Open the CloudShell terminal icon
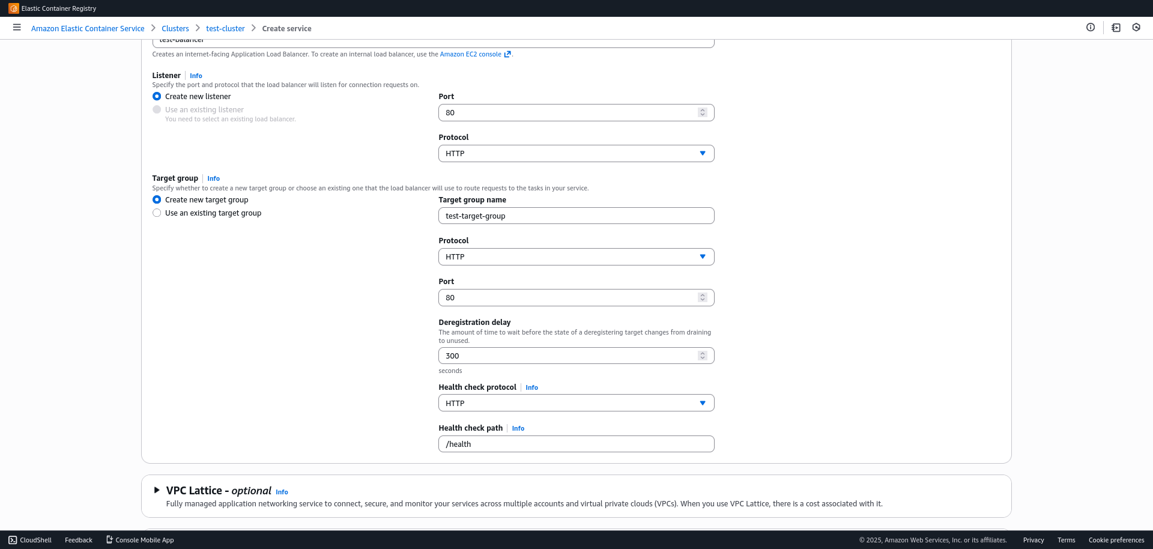The height and width of the screenshot is (549, 1153). (11, 539)
